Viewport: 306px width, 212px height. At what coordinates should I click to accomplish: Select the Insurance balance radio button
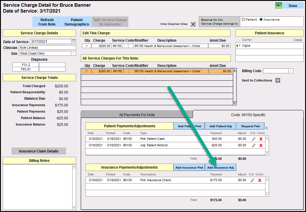click(261, 20)
